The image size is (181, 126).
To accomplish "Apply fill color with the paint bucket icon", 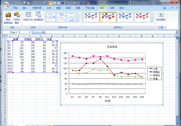I will coord(75,3).
